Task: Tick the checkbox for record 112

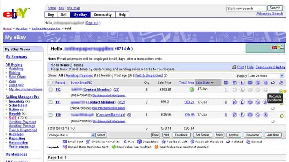Action: click(x=51, y=90)
